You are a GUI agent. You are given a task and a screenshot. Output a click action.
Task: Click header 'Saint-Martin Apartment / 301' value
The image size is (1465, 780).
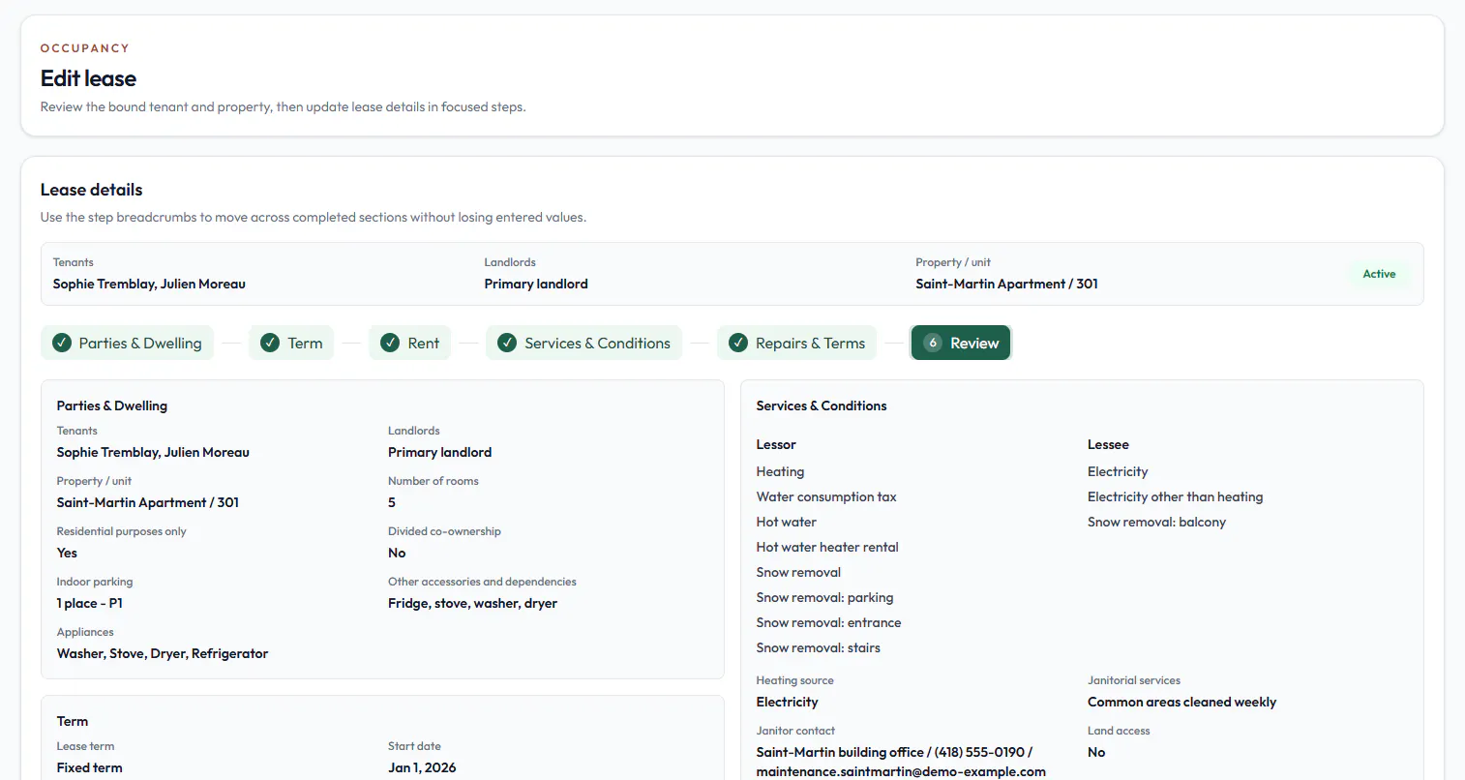pyautogui.click(x=1006, y=284)
